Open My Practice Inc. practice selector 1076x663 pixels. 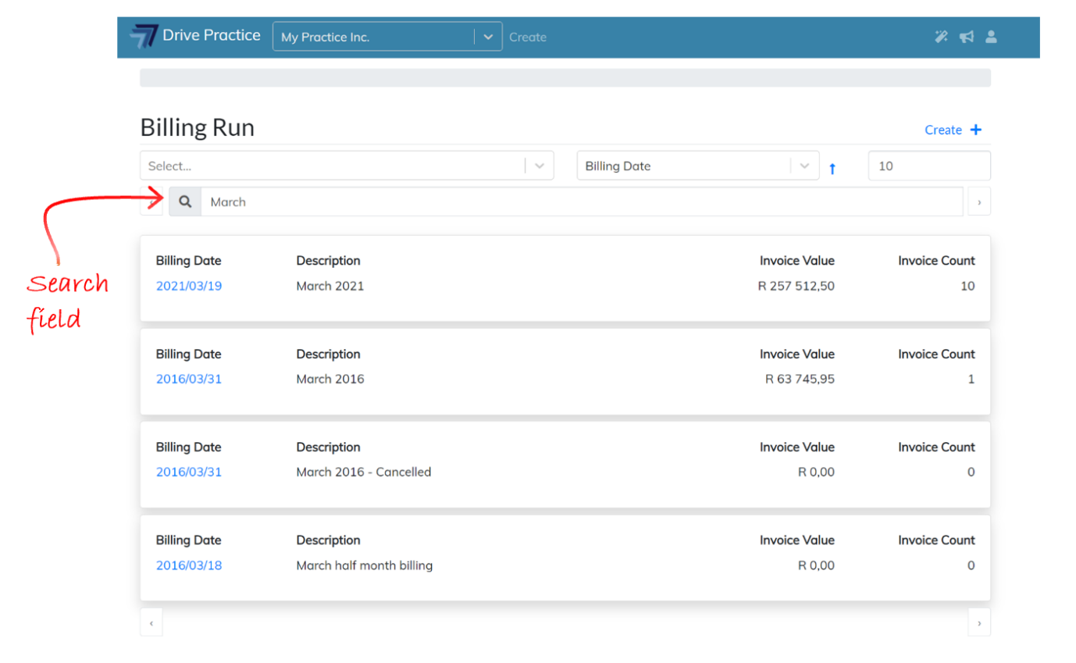tap(387, 37)
